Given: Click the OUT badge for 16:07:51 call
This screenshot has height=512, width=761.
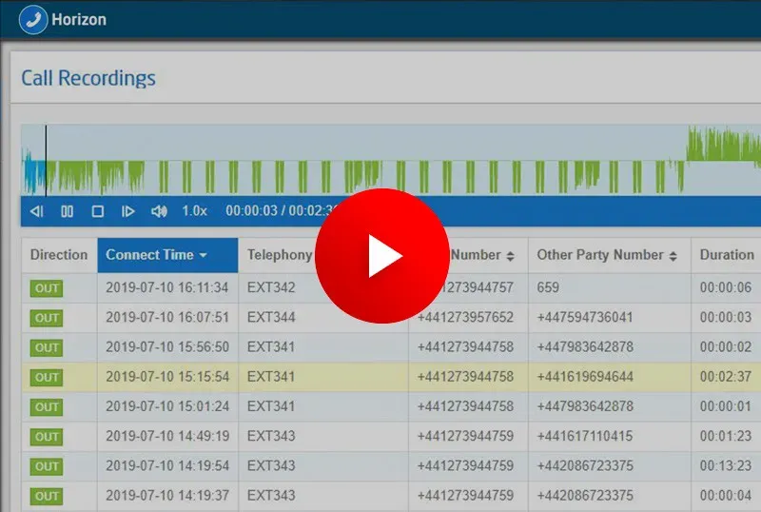Looking at the screenshot, I should pyautogui.click(x=47, y=318).
